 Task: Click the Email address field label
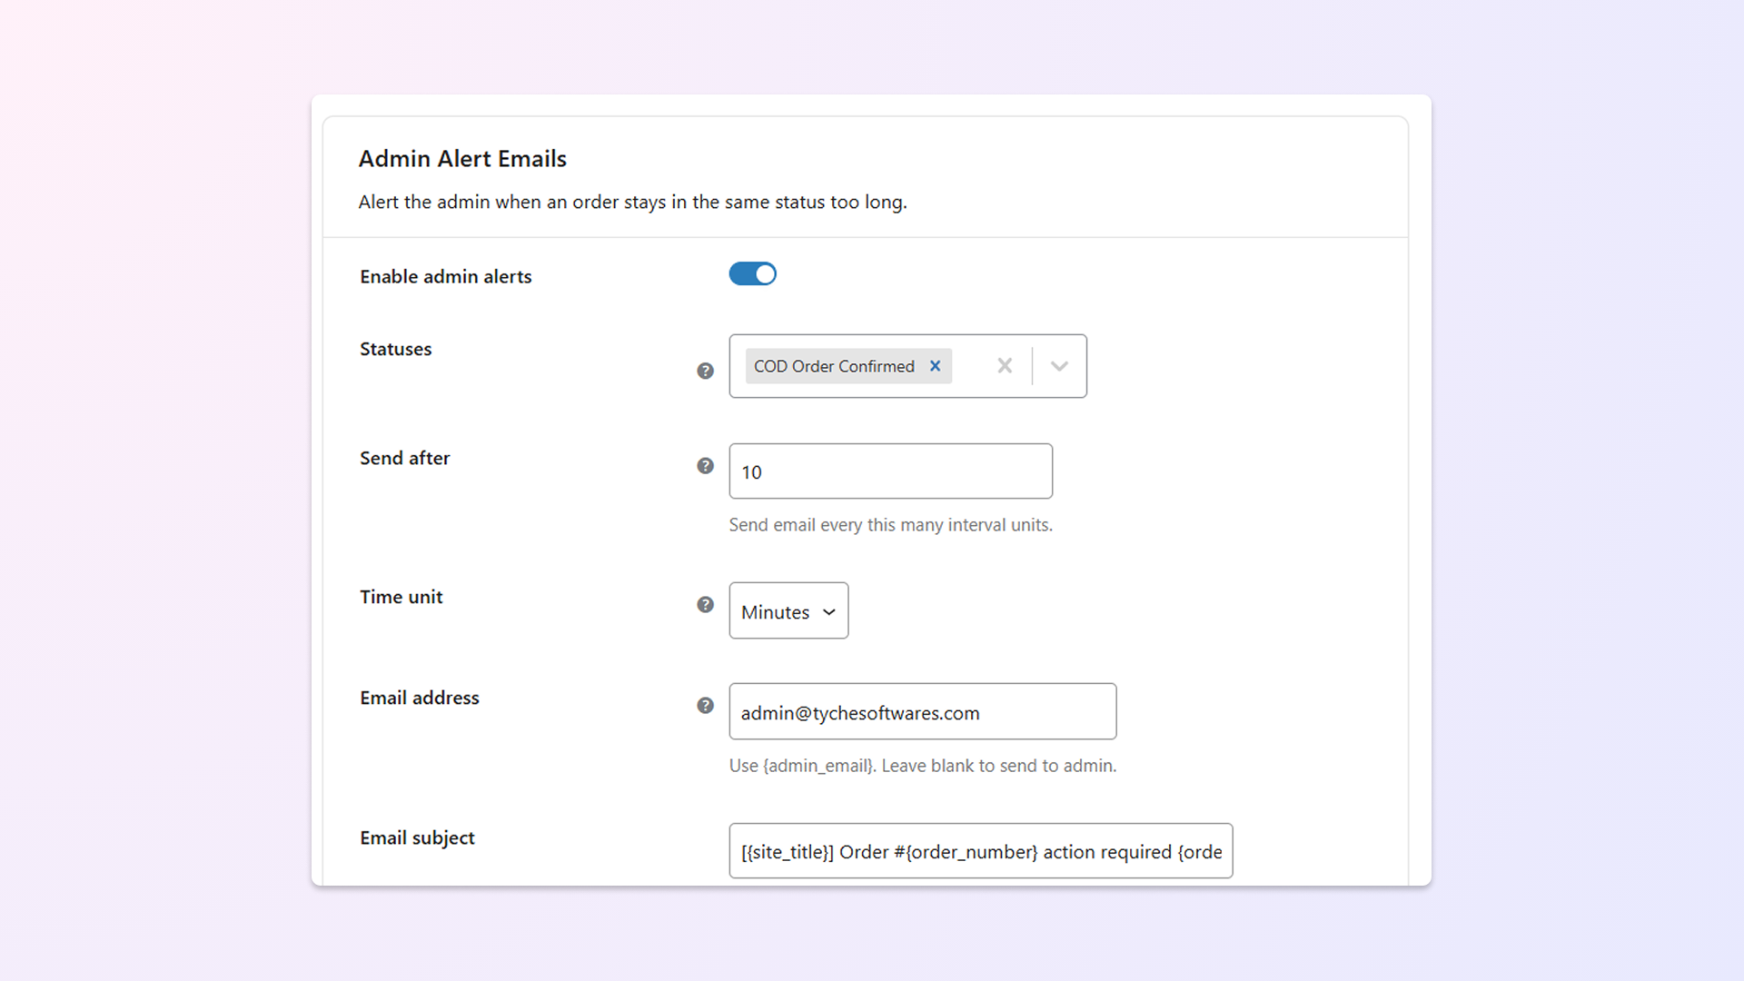(x=419, y=698)
